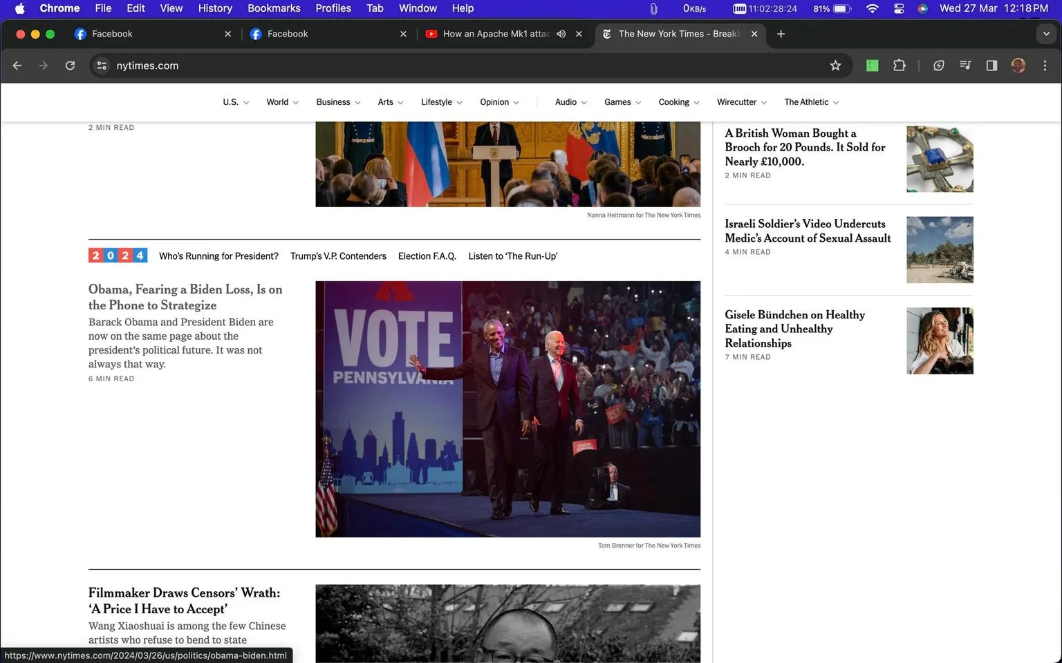
Task: Click the nytimes.com address bar
Action: click(x=463, y=66)
